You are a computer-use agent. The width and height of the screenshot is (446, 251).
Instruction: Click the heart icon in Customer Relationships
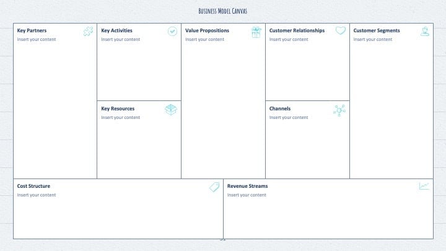(x=341, y=30)
